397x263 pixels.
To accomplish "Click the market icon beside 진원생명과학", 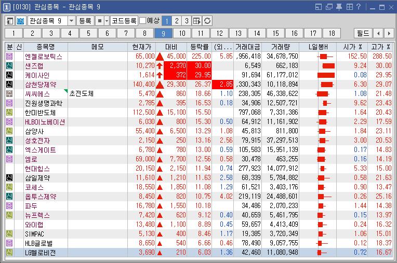I will click(x=9, y=103).
